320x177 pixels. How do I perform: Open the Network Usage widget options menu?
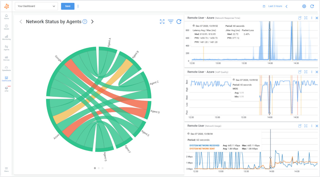click(311, 126)
